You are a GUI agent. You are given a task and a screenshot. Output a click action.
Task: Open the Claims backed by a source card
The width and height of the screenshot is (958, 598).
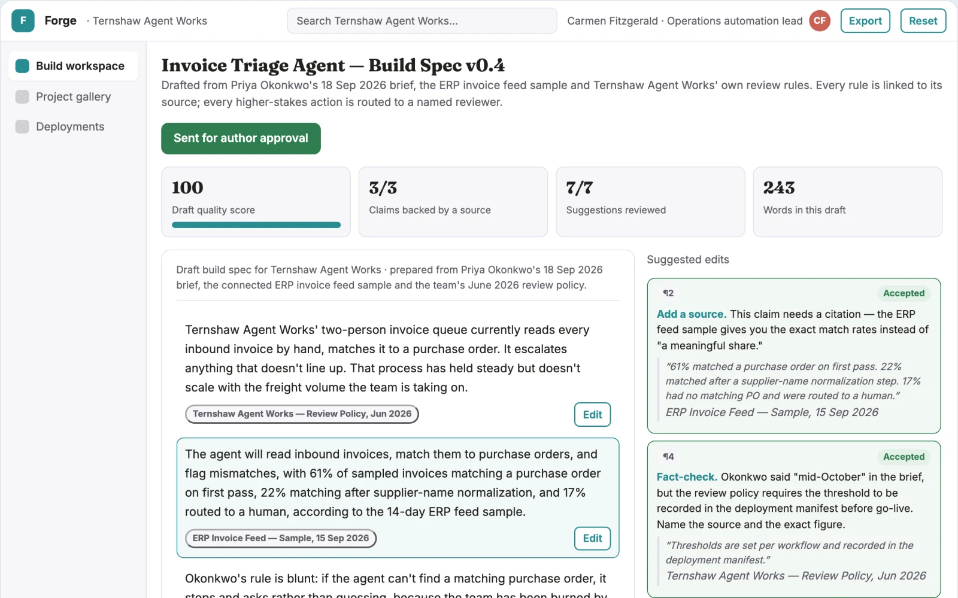click(453, 202)
